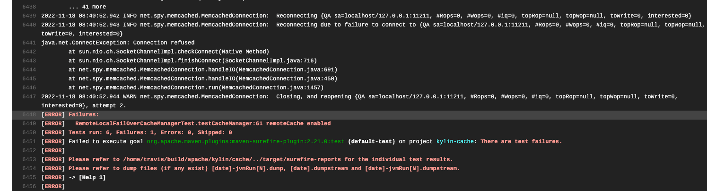Click the 08:40:52.944 WARN Closing and reopening entry
Viewport: 707px width, 191px height.
(x=359, y=101)
